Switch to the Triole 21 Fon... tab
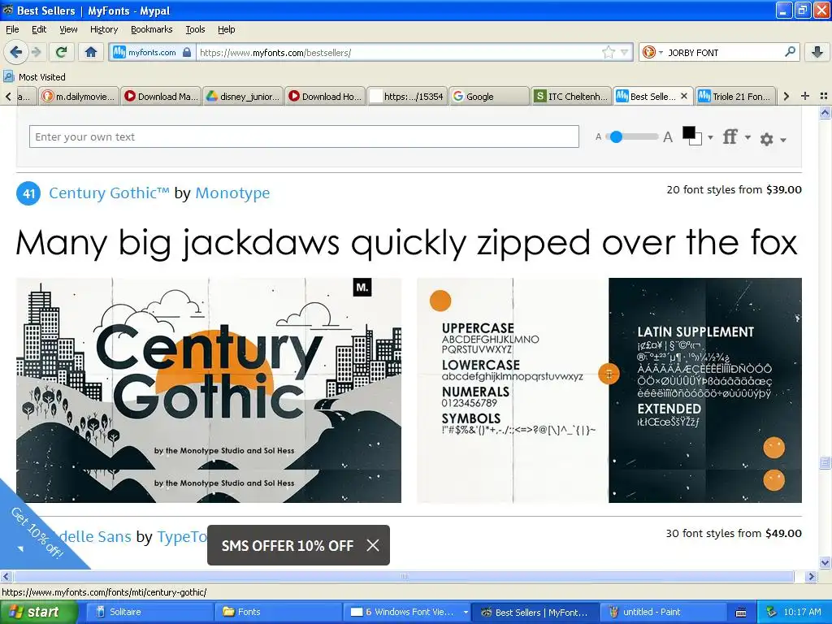 735,96
